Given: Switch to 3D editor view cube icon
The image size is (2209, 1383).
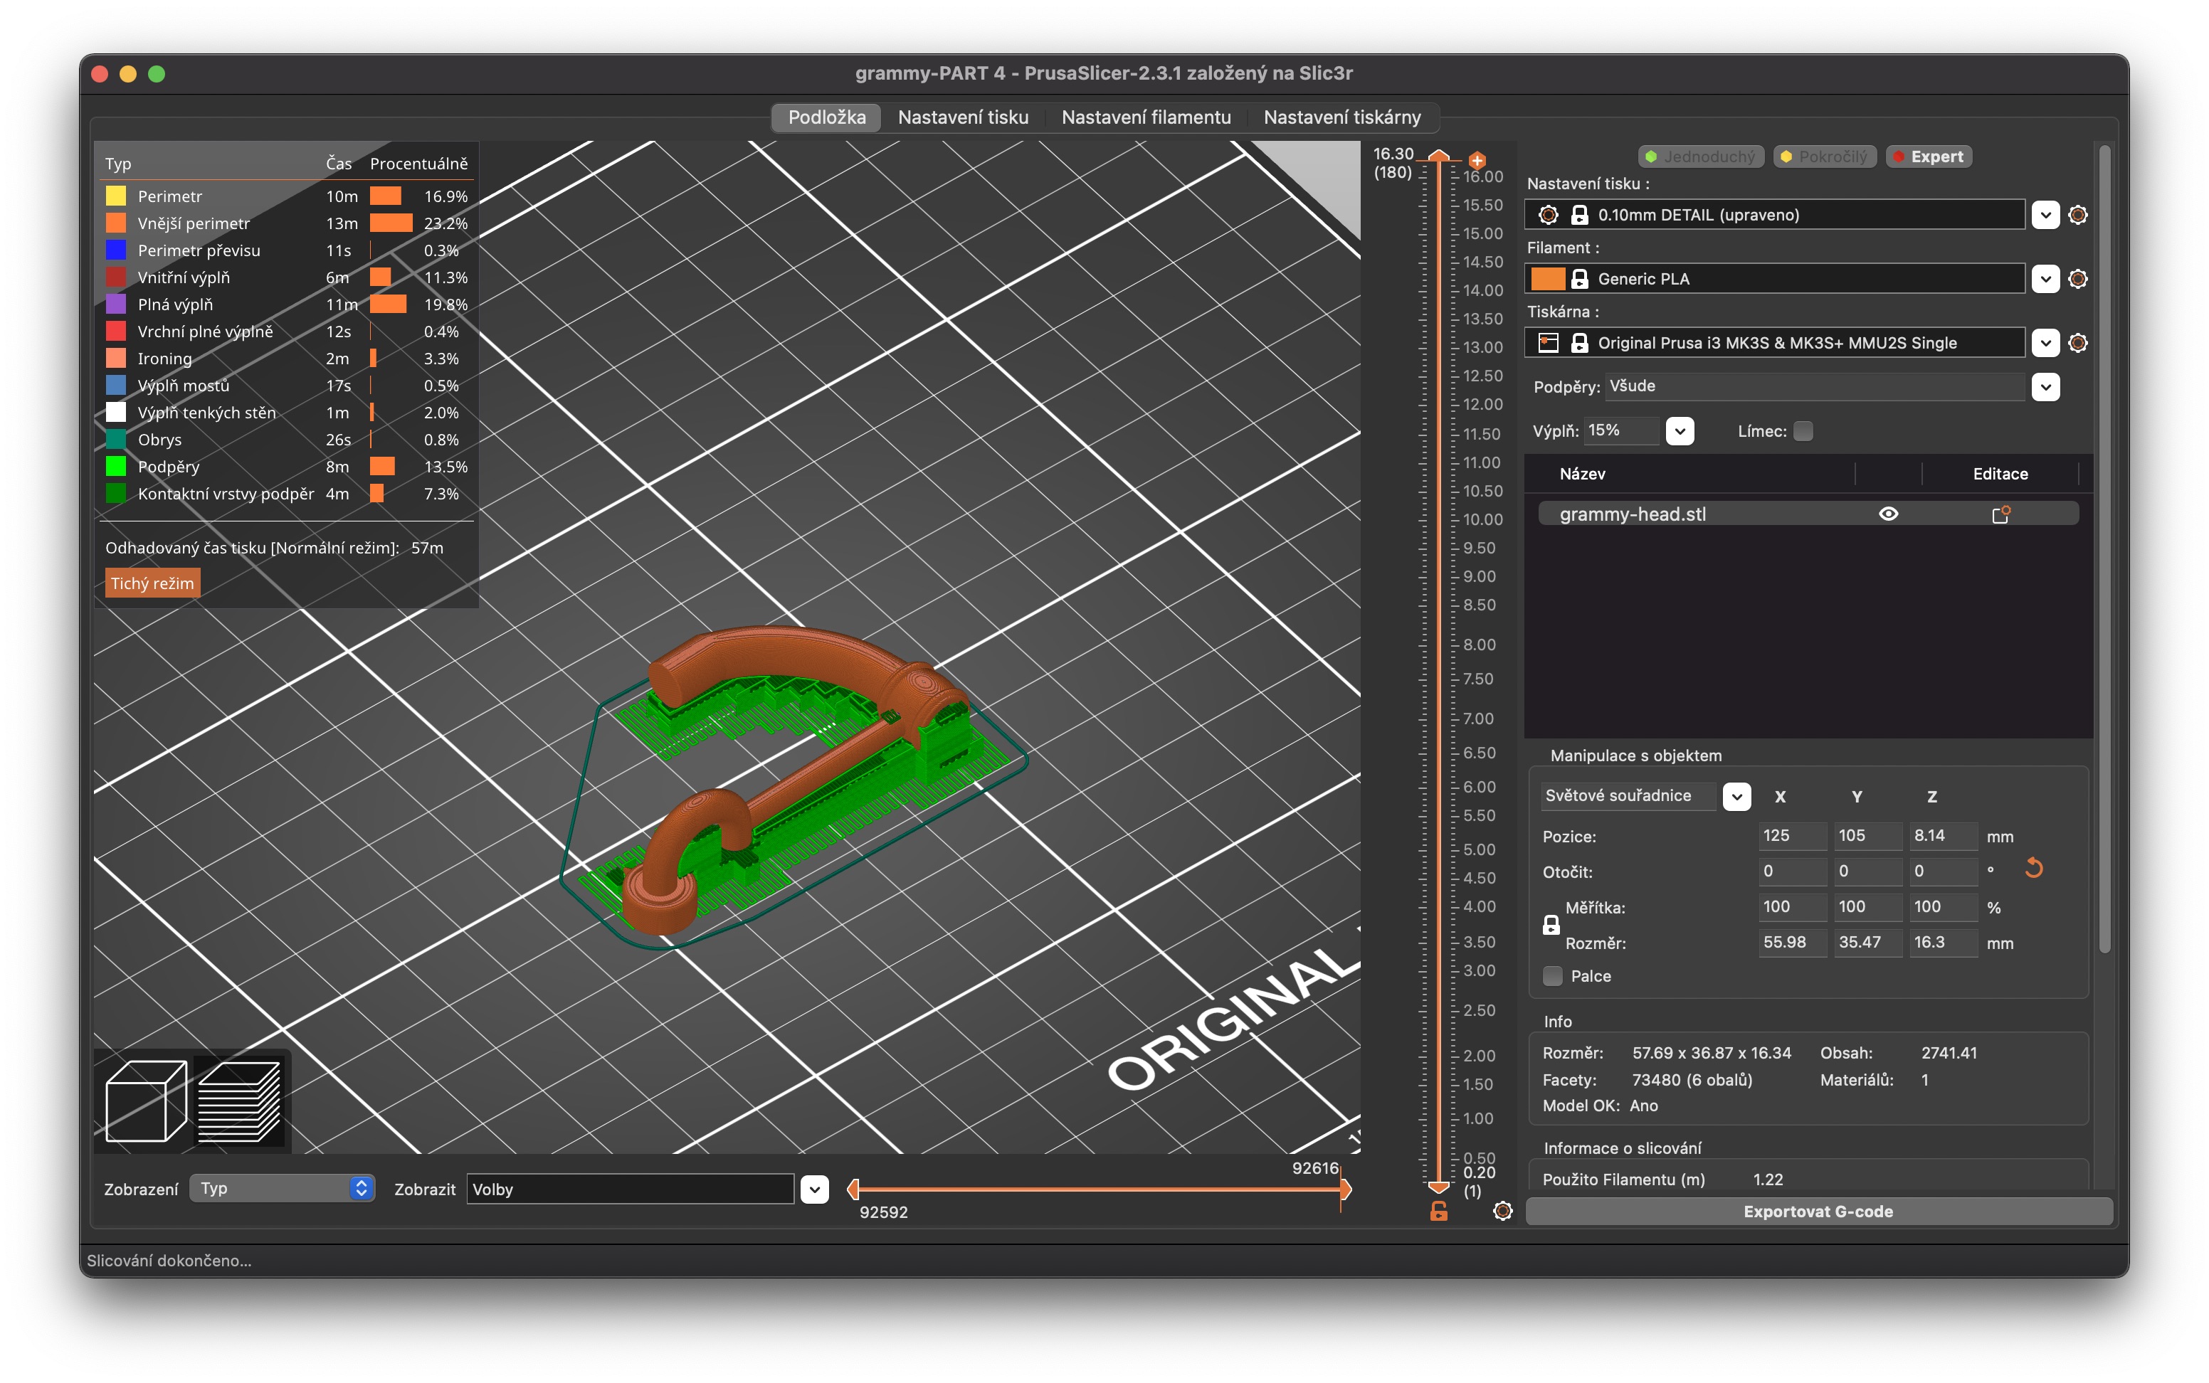Looking at the screenshot, I should tap(145, 1101).
